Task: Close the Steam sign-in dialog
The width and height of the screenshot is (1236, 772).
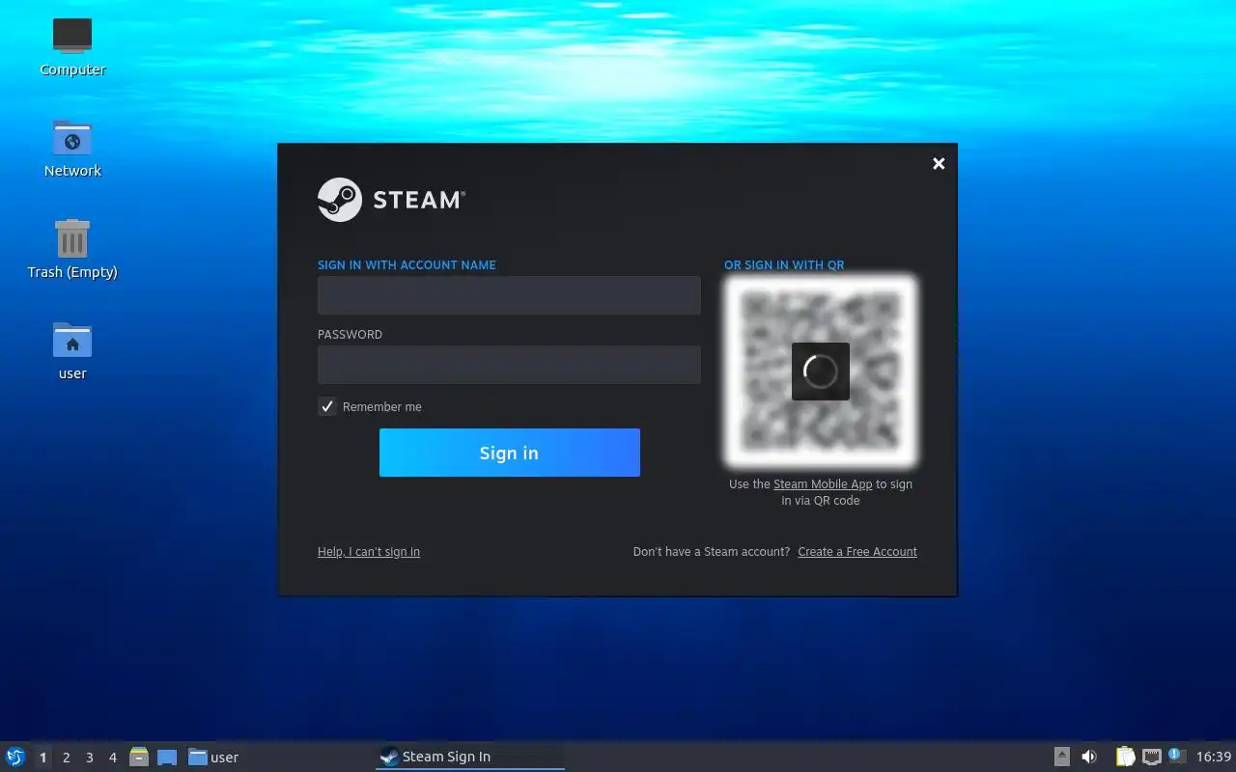Action: pos(939,163)
